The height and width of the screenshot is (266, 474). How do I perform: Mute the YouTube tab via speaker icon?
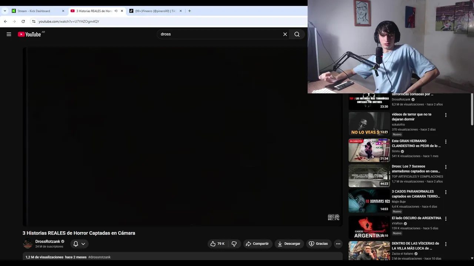(x=116, y=11)
